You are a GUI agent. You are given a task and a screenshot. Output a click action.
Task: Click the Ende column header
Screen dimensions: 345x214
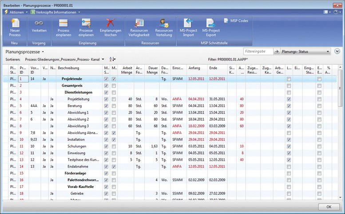pyautogui.click(x=218, y=70)
